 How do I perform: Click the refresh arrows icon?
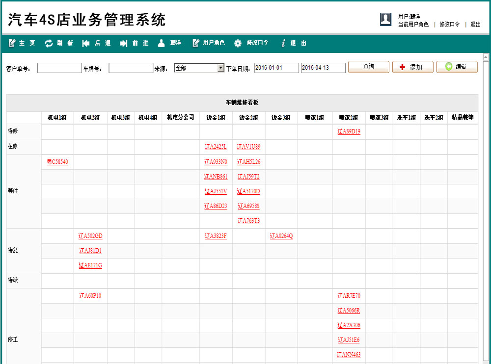pos(49,43)
